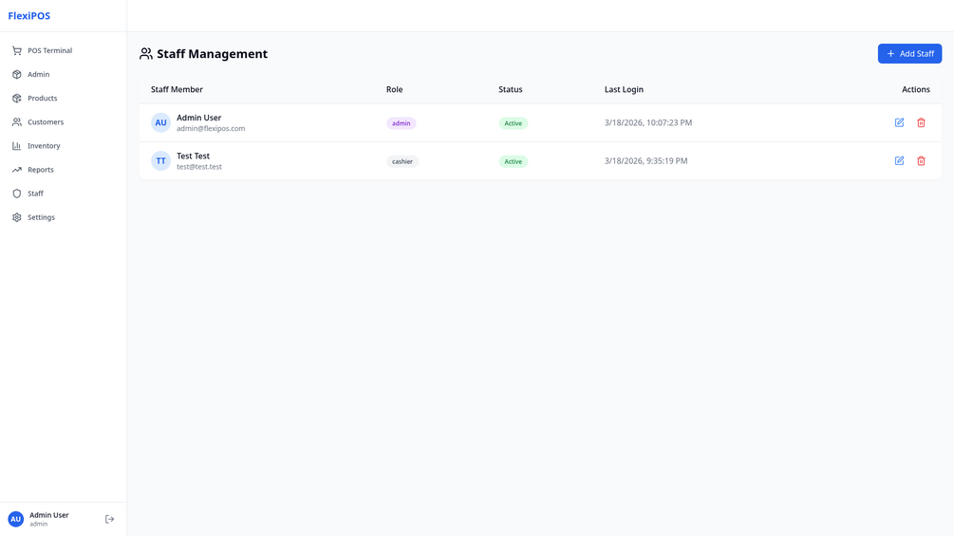Click the FlexiPOS logo link
The height and width of the screenshot is (536, 954).
point(29,16)
